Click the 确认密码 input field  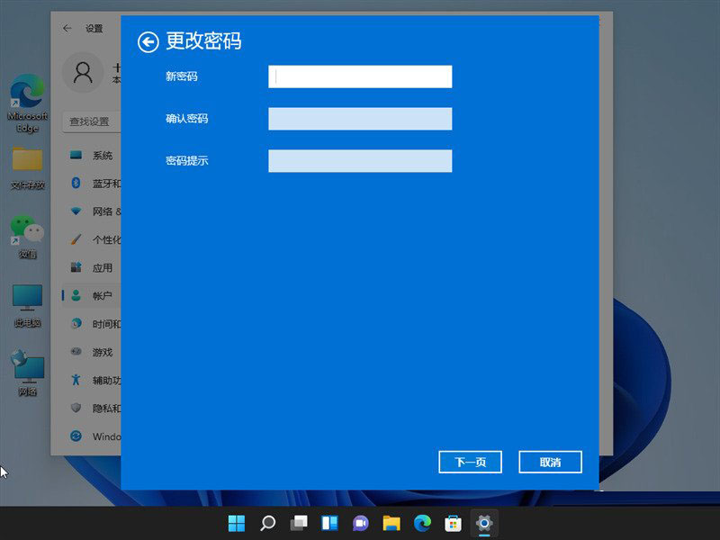(360, 119)
